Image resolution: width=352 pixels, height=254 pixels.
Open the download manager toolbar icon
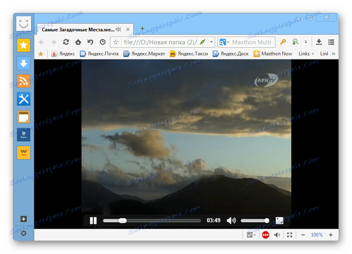(319, 42)
